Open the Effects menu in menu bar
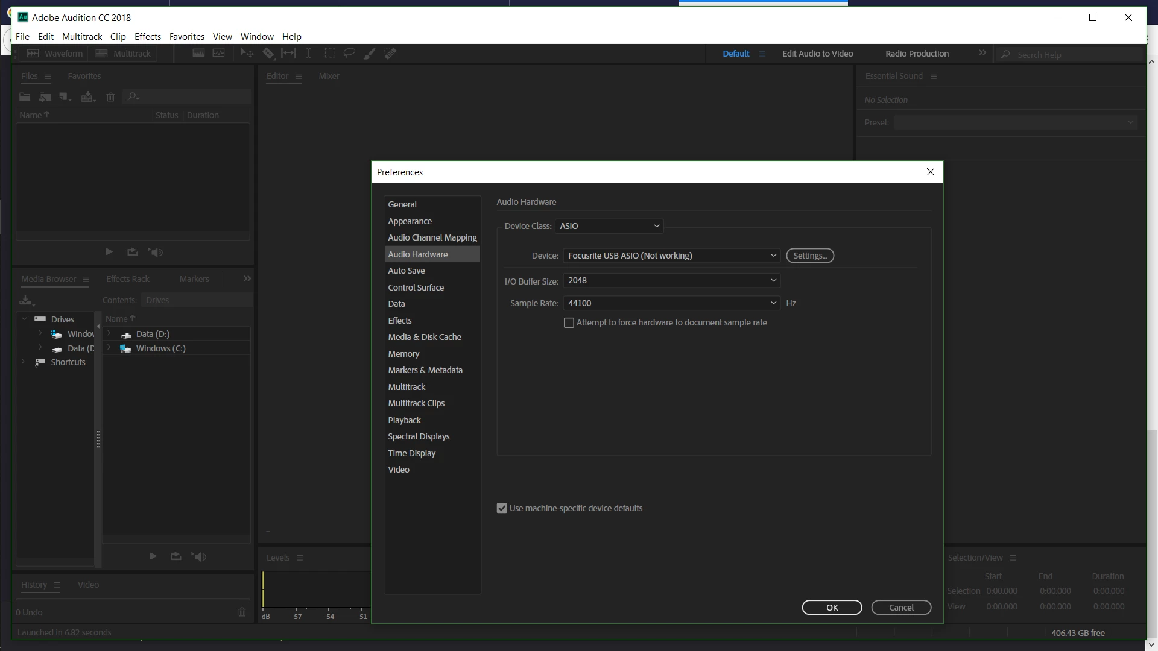 pyautogui.click(x=148, y=37)
